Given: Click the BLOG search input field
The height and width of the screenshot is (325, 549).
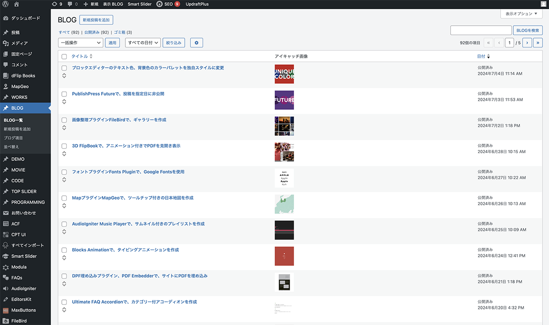Looking at the screenshot, I should [481, 30].
